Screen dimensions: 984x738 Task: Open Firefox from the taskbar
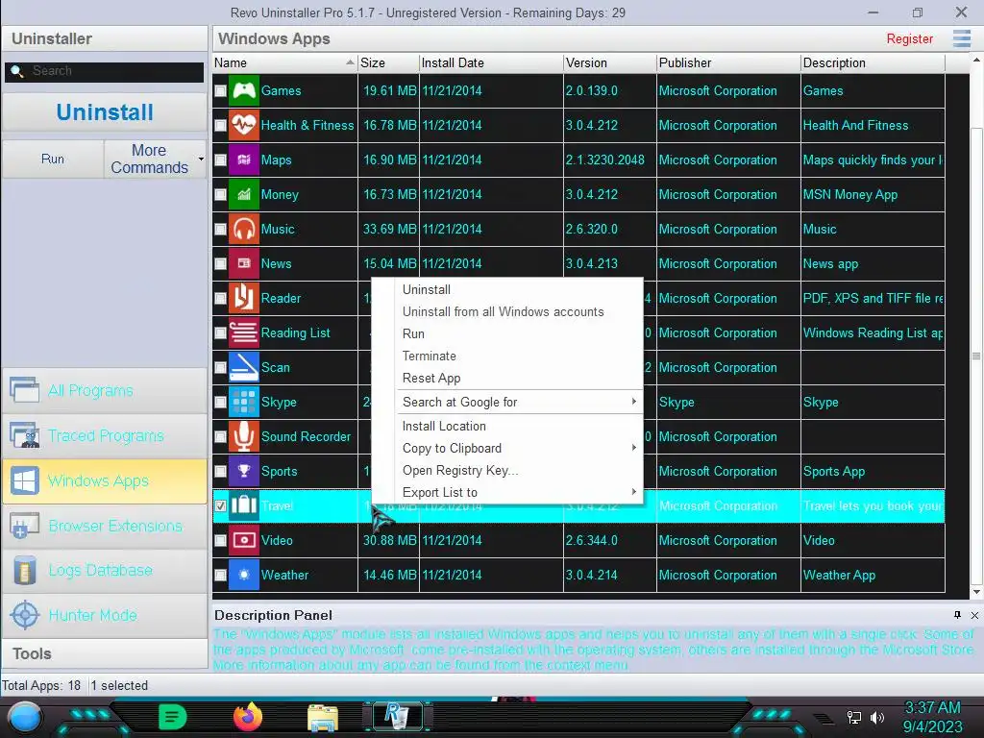(247, 717)
